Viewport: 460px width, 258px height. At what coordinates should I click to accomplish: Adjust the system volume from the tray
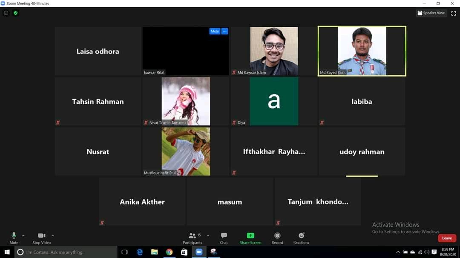[427, 251]
